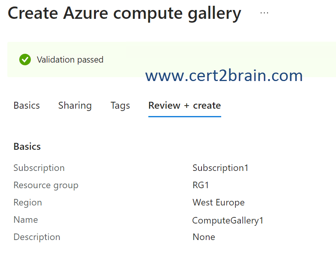336x255 pixels.
Task: Open the more options ellipsis menu
Action: (264, 13)
